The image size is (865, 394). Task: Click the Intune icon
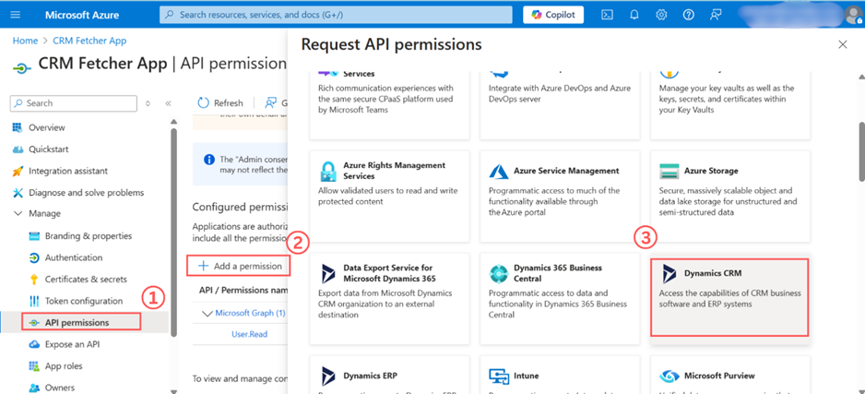499,376
